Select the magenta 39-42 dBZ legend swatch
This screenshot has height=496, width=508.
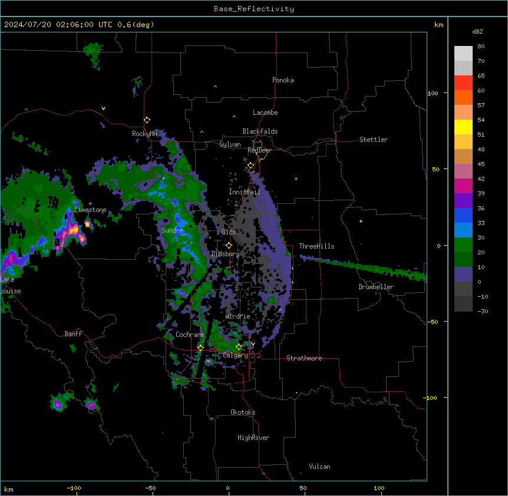pyautogui.click(x=463, y=186)
